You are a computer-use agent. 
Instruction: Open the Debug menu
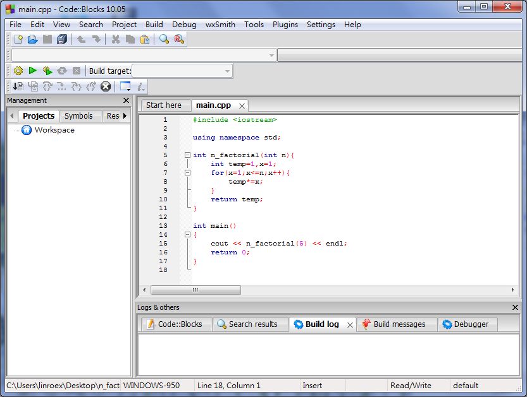tap(184, 25)
